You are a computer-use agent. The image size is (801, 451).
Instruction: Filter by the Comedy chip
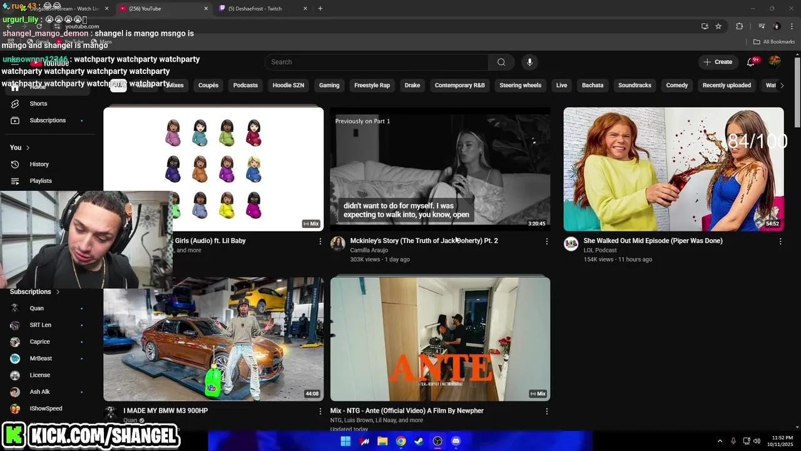click(x=676, y=85)
